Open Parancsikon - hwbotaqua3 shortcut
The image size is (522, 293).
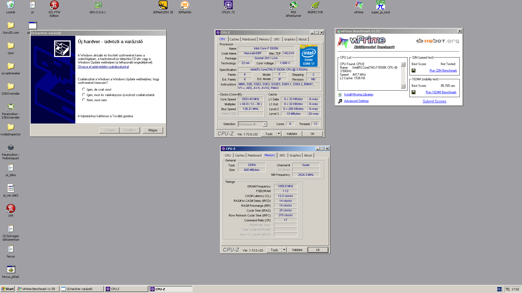[11, 152]
